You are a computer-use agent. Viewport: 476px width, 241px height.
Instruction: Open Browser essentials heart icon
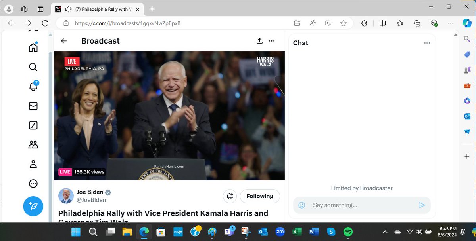pyautogui.click(x=434, y=23)
